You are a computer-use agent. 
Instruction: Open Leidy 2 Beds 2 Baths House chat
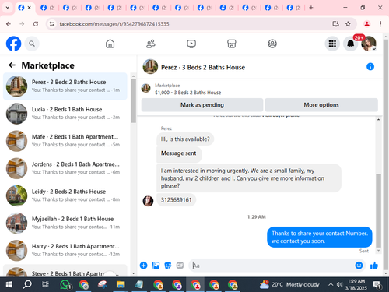tap(65, 195)
